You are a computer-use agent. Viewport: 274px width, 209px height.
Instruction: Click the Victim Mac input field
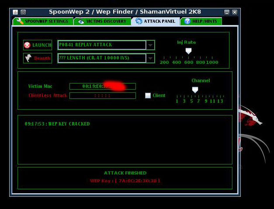(102, 87)
